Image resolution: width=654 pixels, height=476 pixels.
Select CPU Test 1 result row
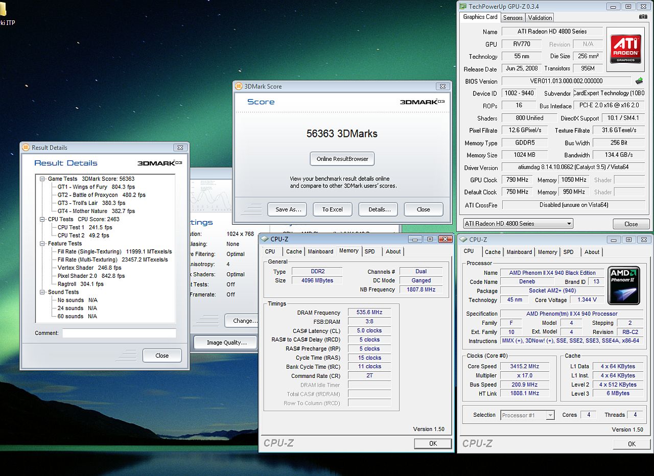(x=85, y=227)
